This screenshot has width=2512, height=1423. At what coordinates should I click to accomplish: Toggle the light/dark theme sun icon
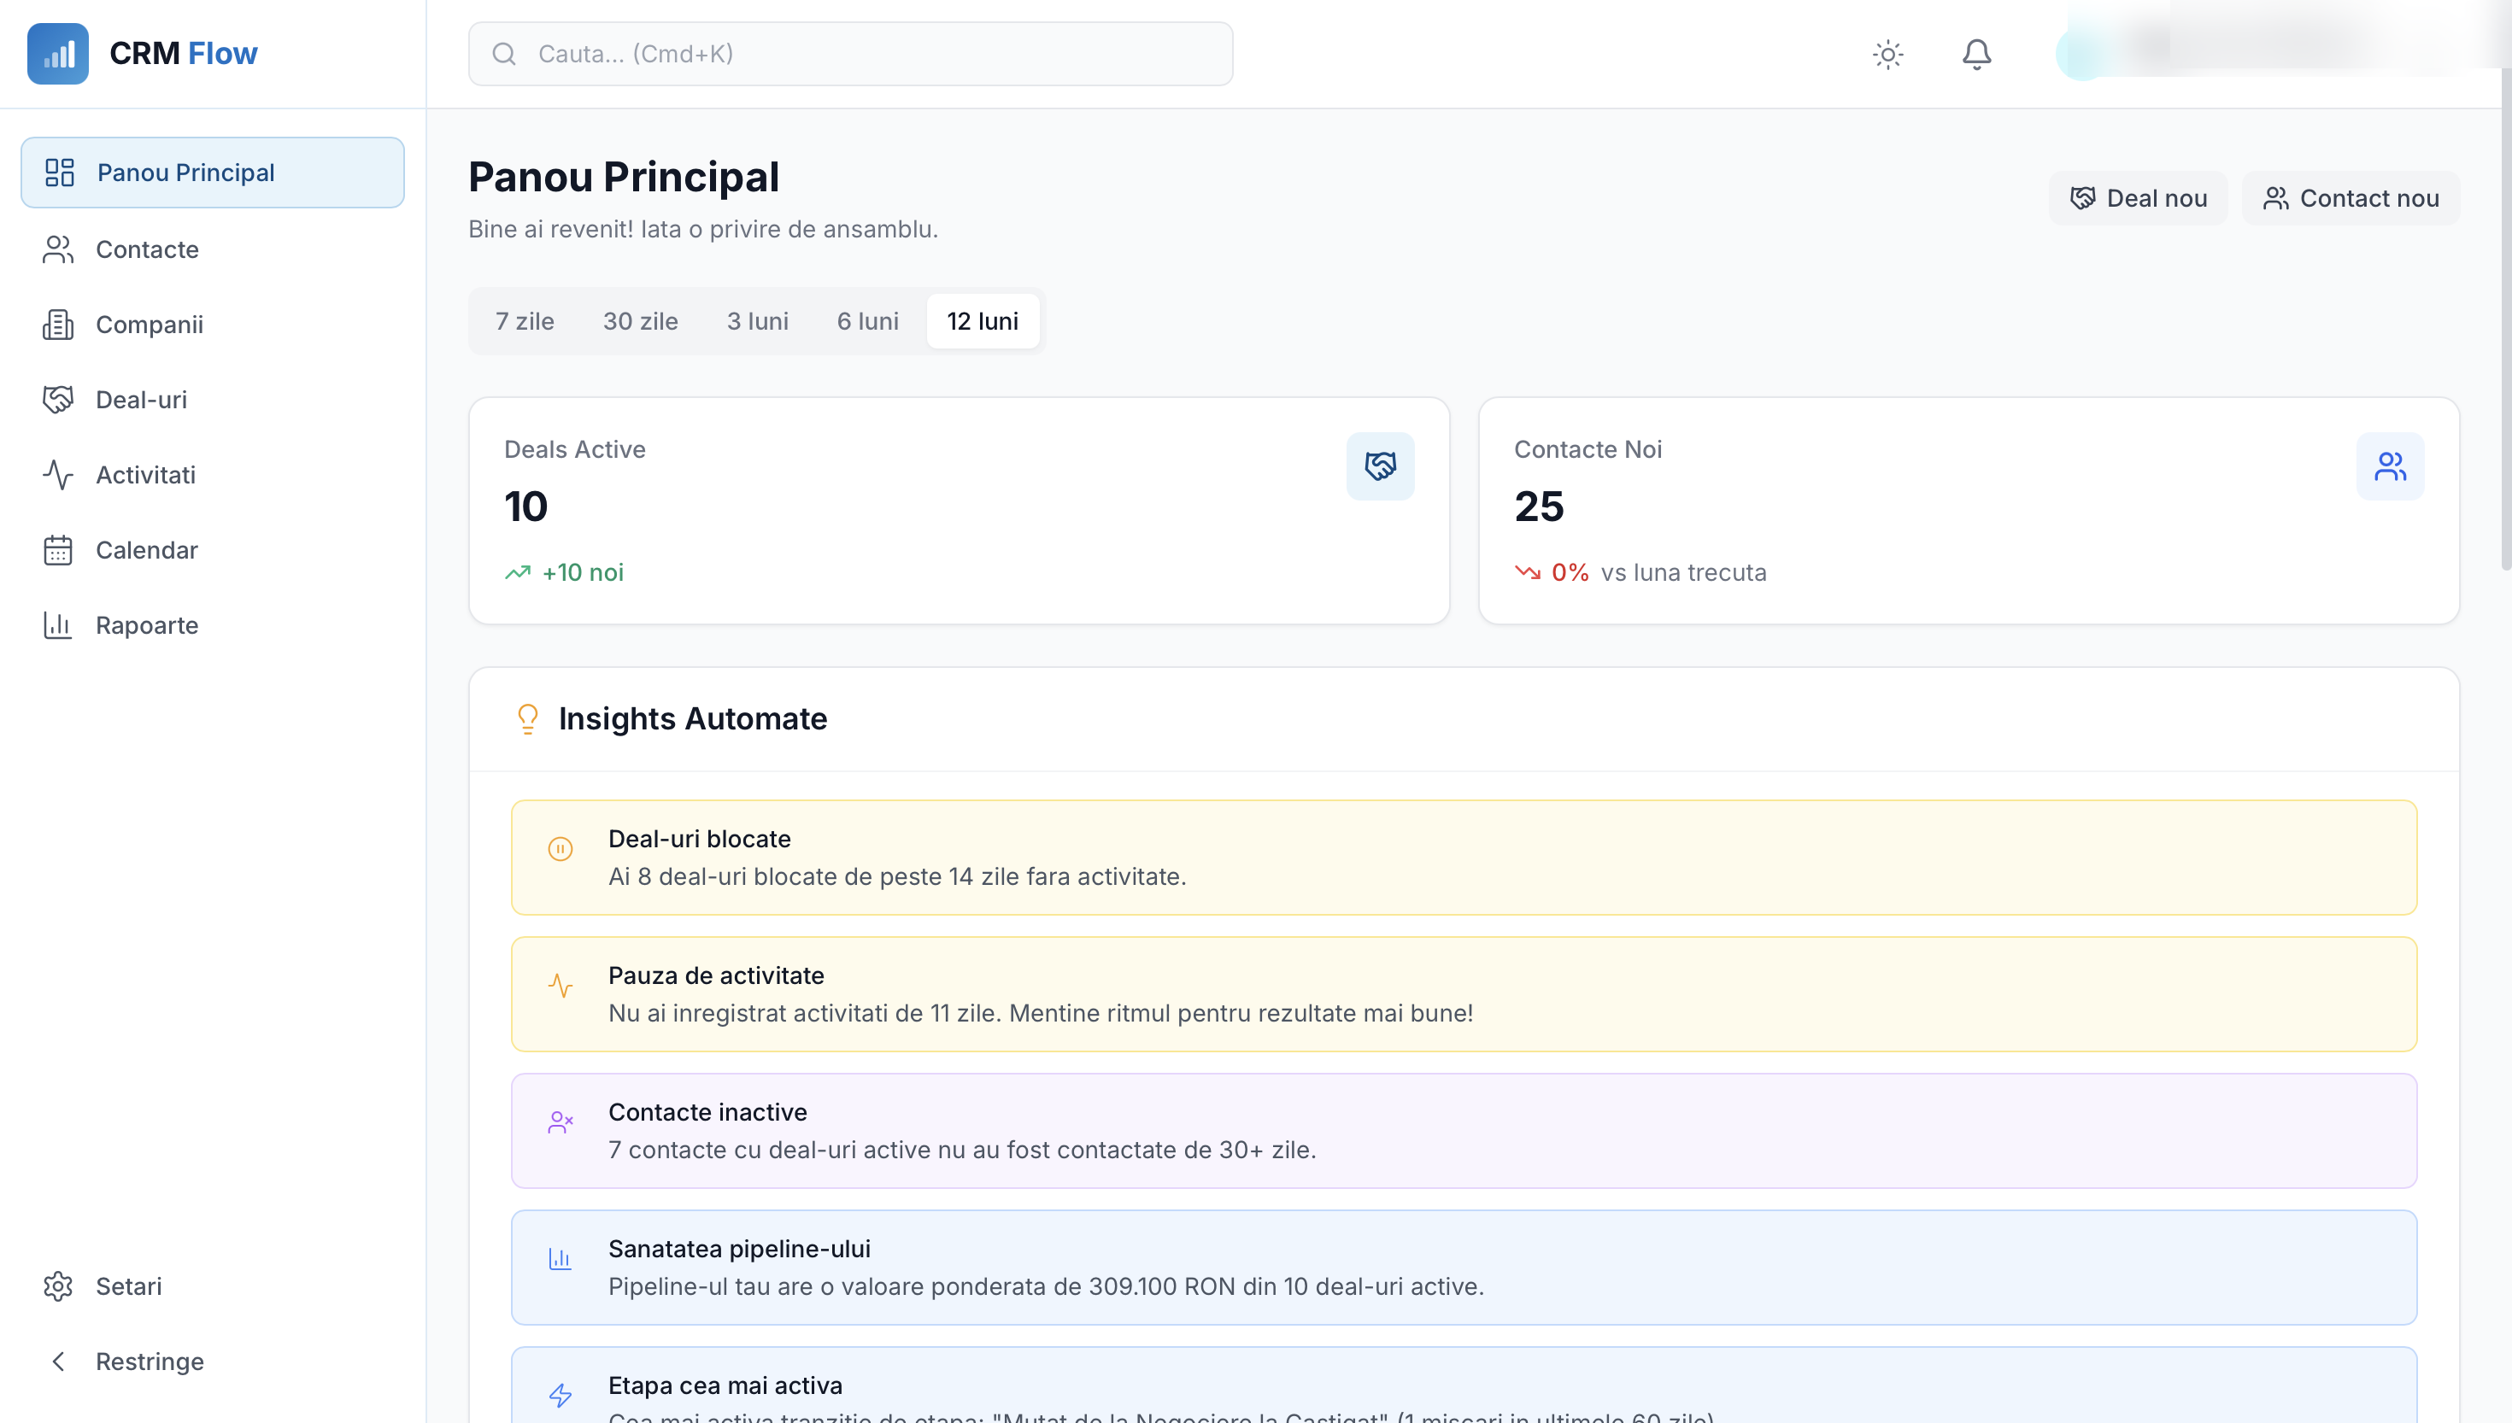tap(1887, 54)
